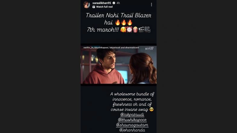Click the saraalikhan95 username
This screenshot has height=133, width=237.
pos(102,3)
